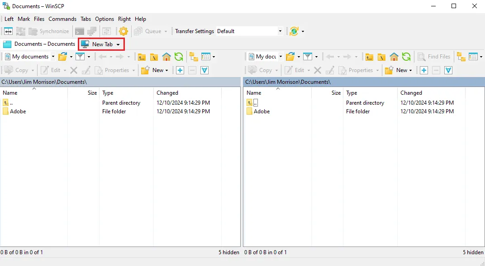Screen dimensions: 485x266
Task: Switch to the Documents – Documents tab
Action: click(39, 44)
